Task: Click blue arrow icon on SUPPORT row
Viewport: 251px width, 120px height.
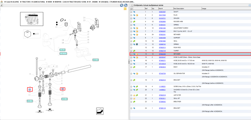Action: coord(134,38)
